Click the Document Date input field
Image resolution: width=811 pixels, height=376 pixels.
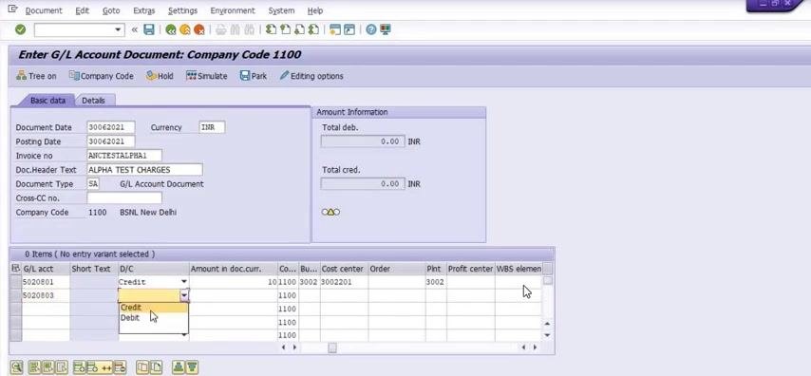111,127
